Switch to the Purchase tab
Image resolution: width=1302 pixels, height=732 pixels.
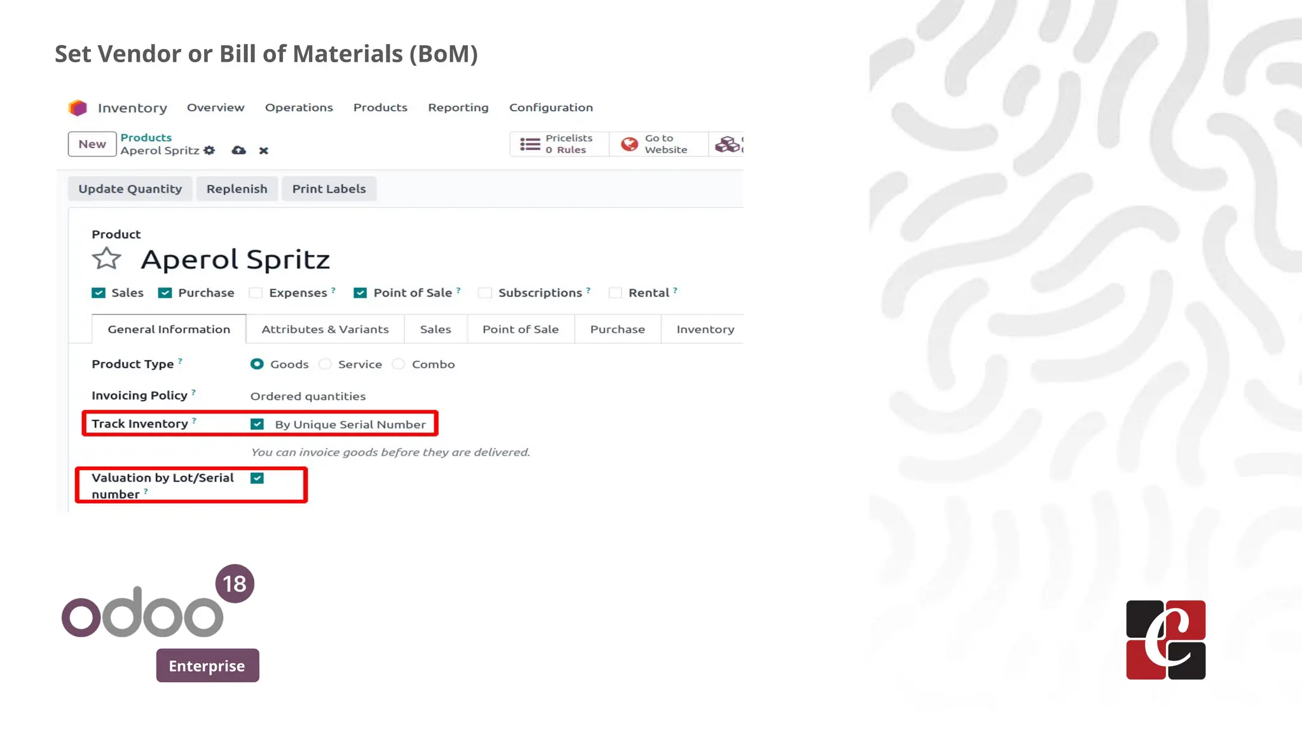617,329
